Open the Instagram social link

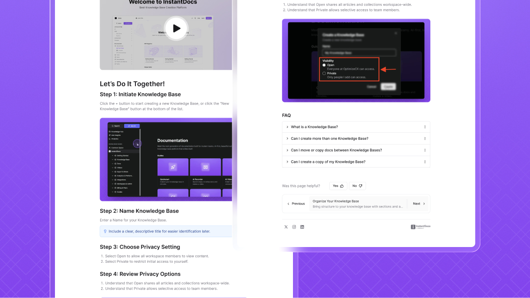click(x=294, y=227)
